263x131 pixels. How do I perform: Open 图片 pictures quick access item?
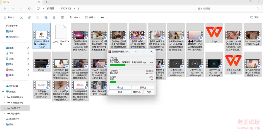click(x=10, y=64)
